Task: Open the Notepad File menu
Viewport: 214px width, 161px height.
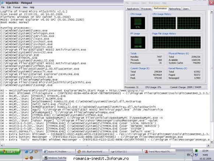Action: [3, 7]
